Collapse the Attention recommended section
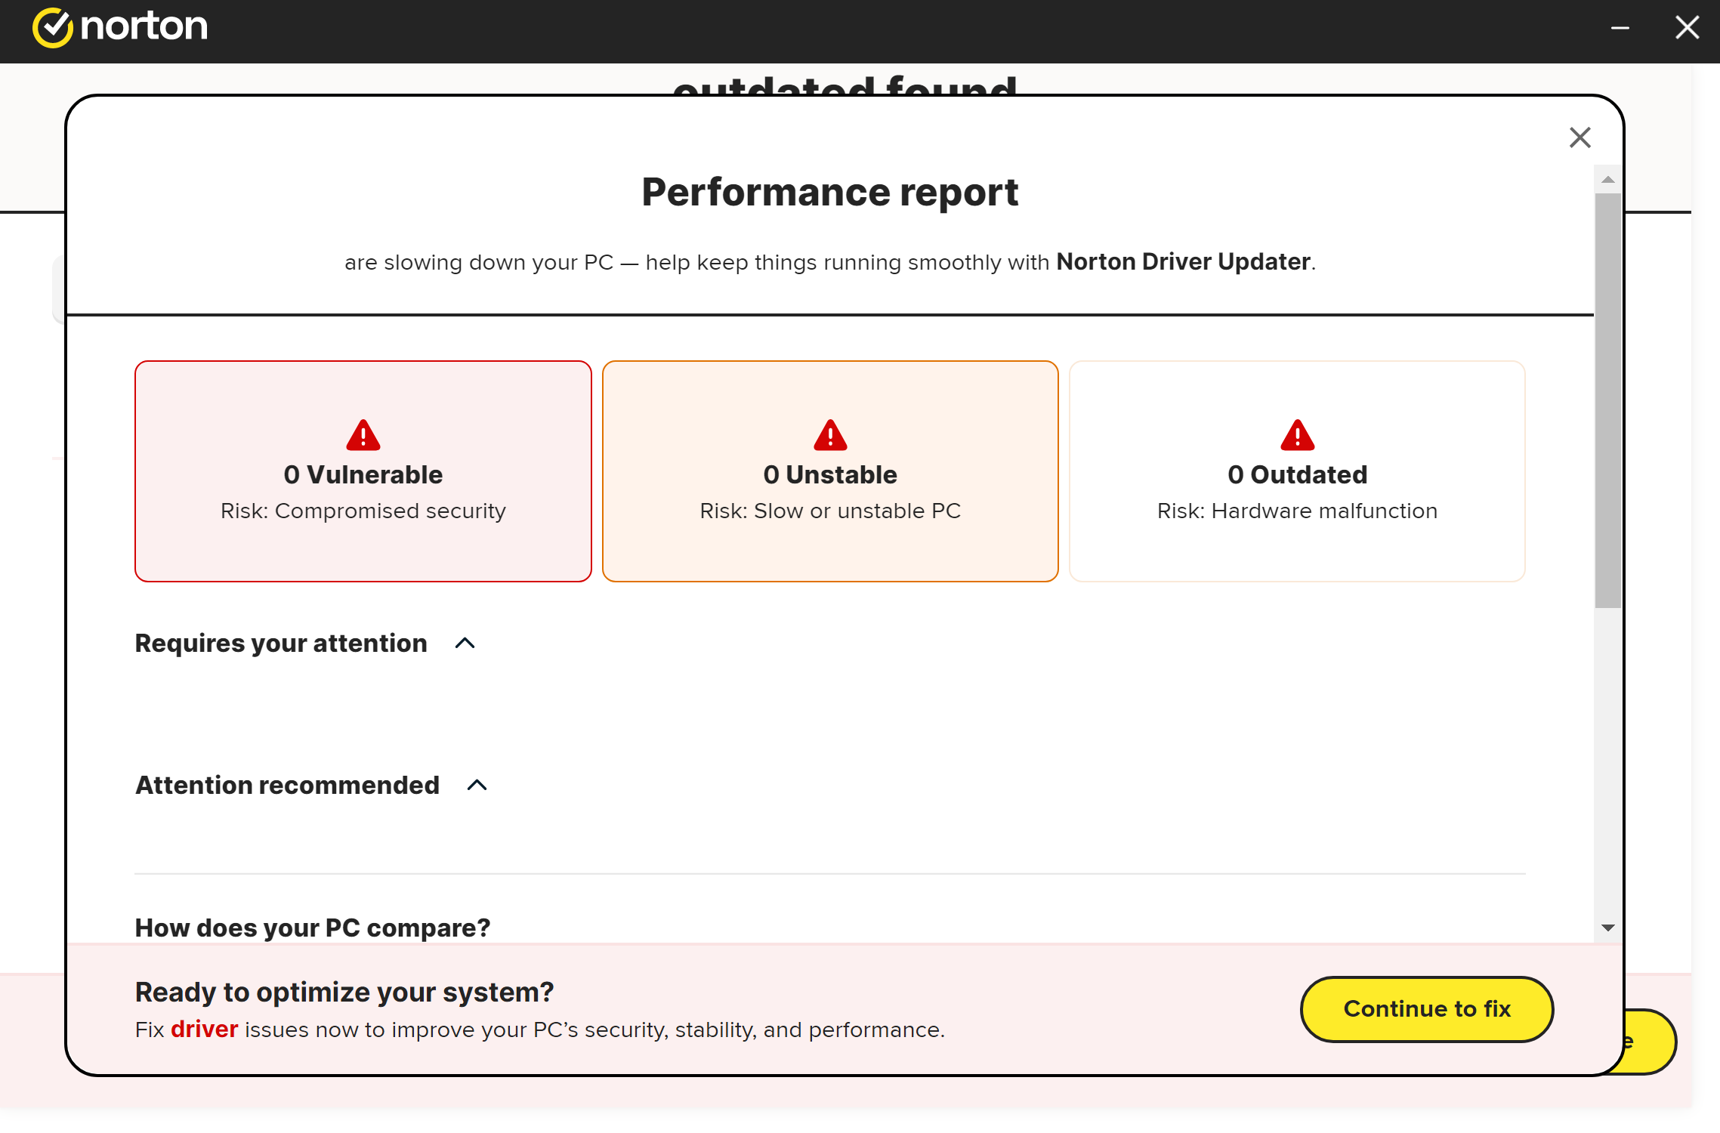This screenshot has height=1133, width=1720. click(x=477, y=786)
